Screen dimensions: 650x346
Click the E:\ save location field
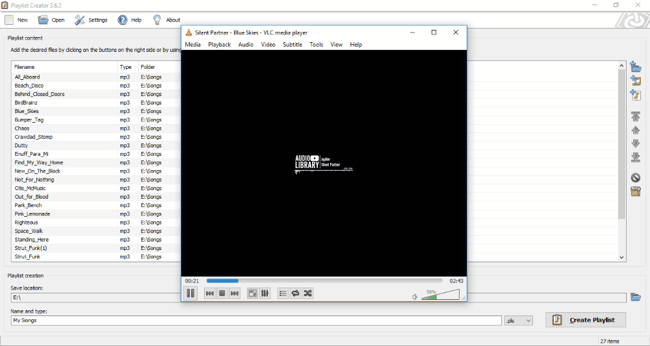318,297
